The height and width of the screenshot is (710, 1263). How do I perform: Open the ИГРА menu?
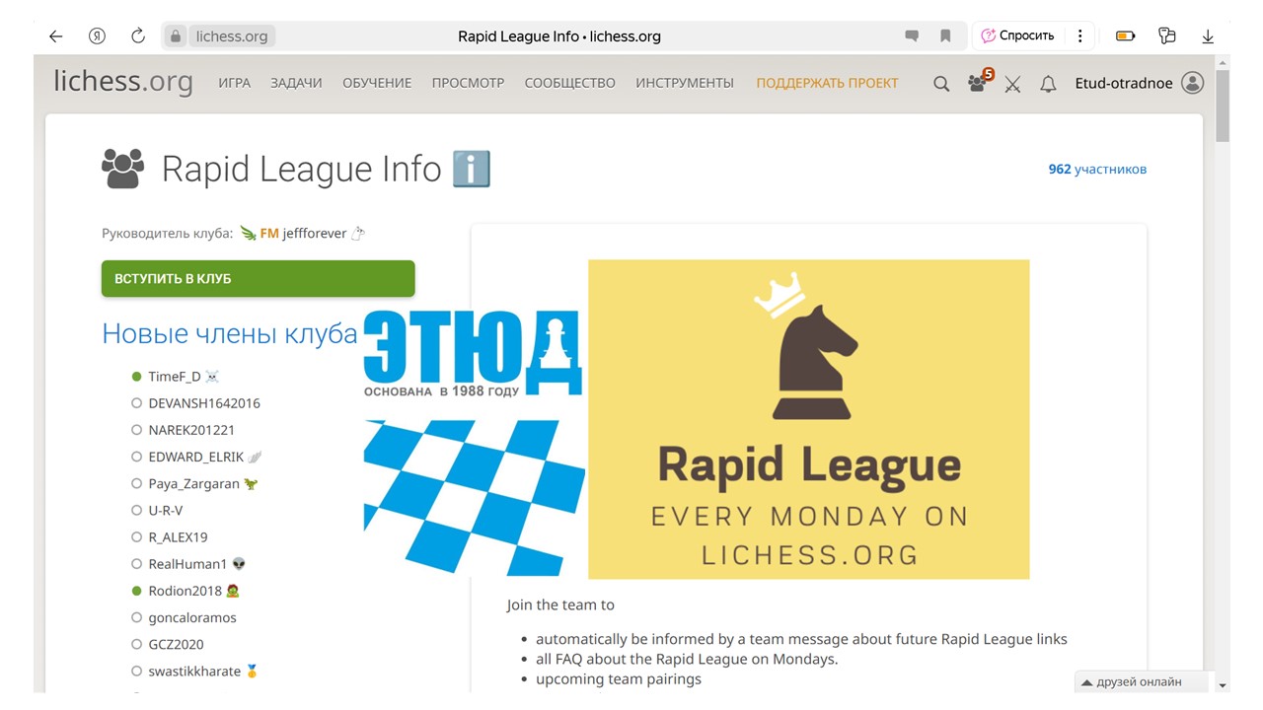coord(235,83)
